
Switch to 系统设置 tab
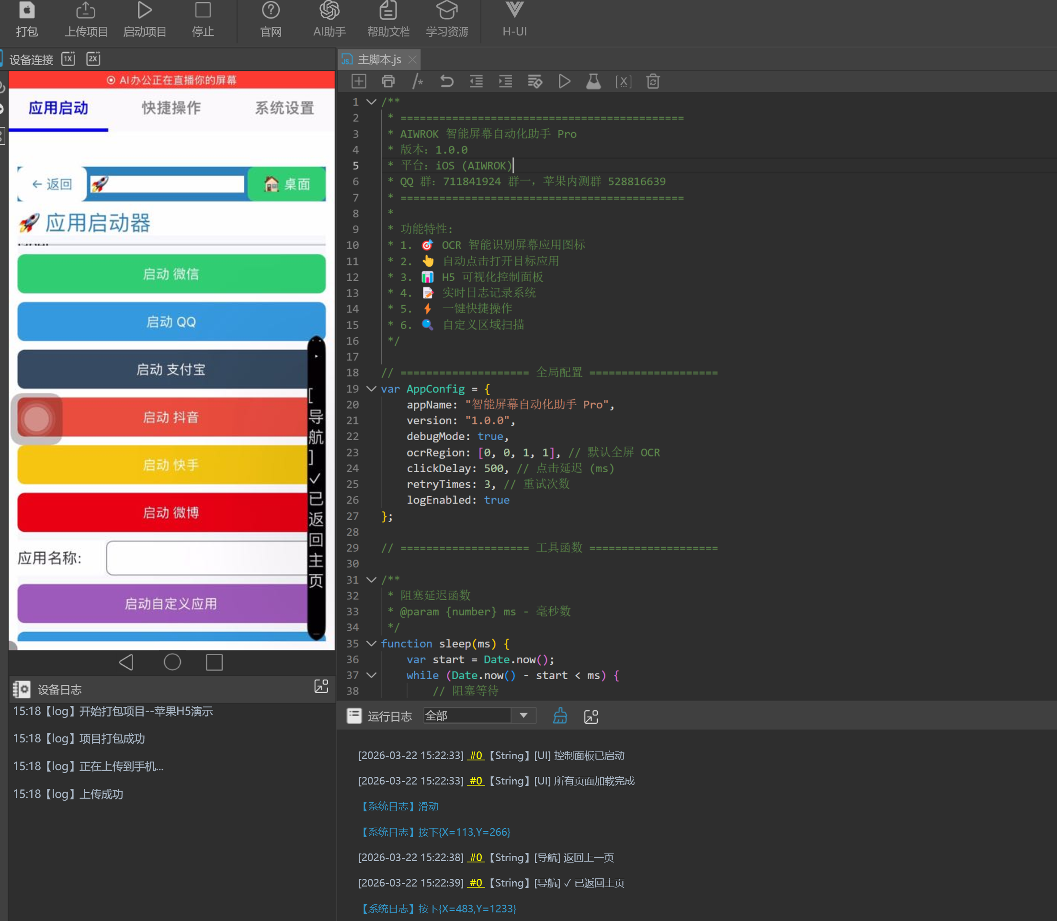[x=284, y=108]
